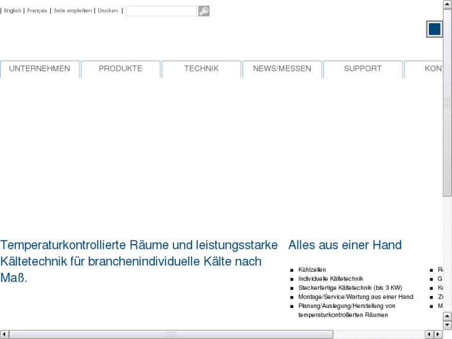Open the SUPPORT tab
The height and width of the screenshot is (339, 452).
coord(363,69)
